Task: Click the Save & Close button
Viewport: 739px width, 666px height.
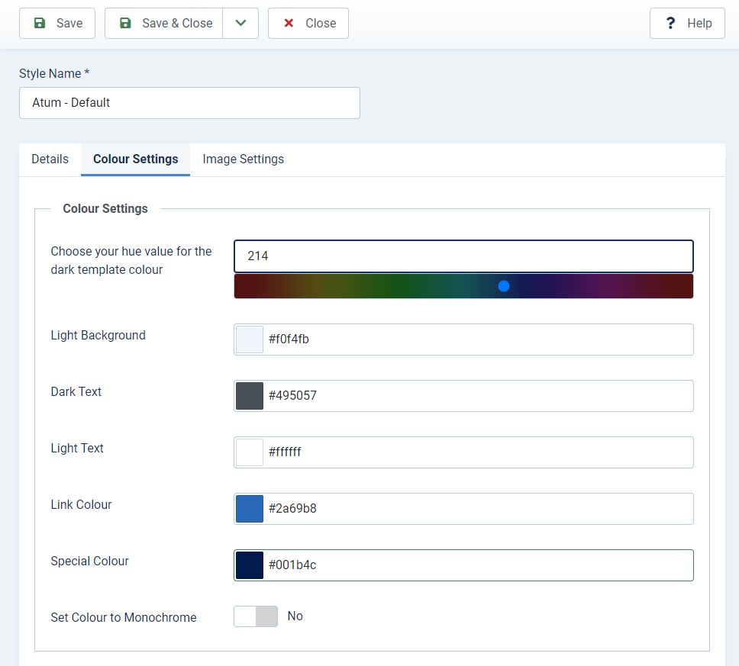Action: point(163,23)
